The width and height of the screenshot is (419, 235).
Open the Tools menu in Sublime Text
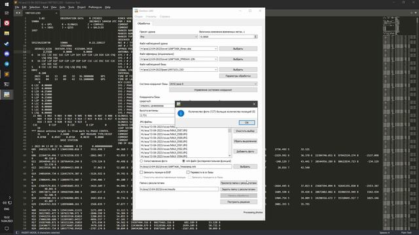[71, 7]
